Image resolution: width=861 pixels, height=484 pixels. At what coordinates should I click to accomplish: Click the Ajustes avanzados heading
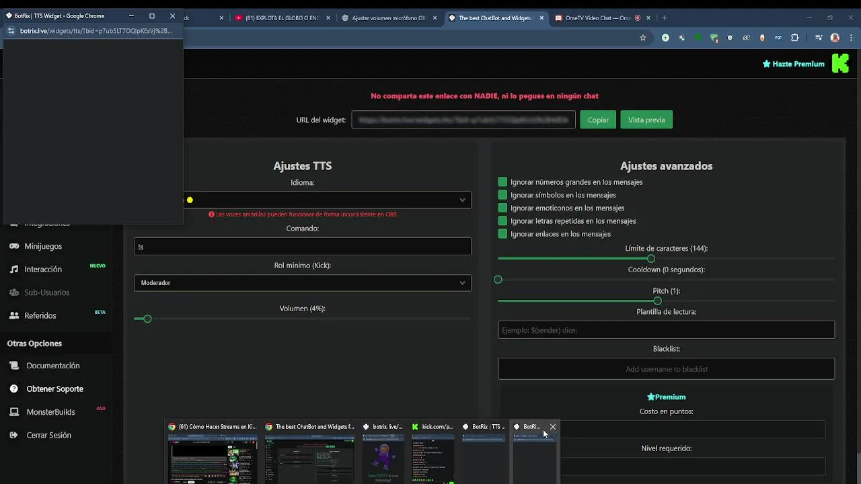666,166
